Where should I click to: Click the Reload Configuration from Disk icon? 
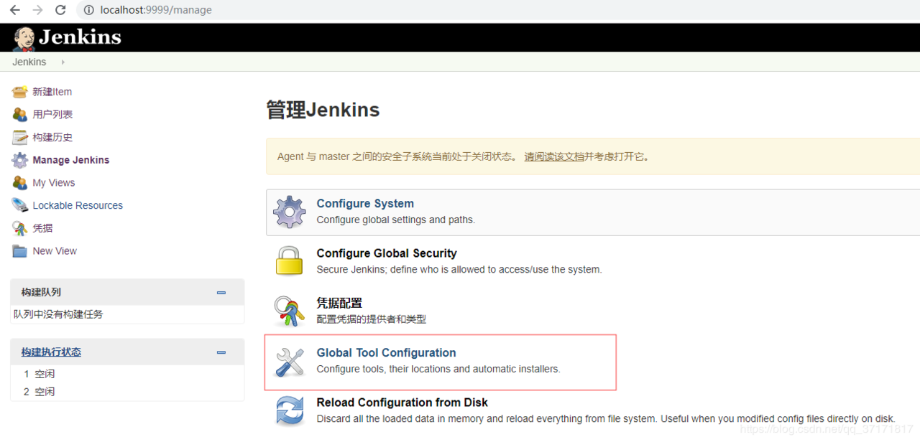pyautogui.click(x=290, y=410)
